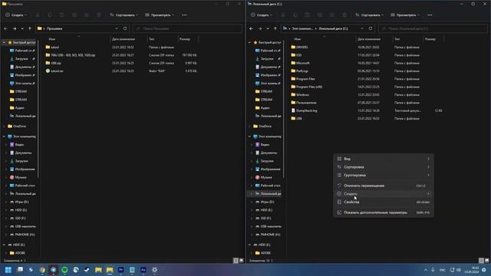Open the Windows Start menu
This screenshot has width=491, height=276.
click(x=8, y=270)
